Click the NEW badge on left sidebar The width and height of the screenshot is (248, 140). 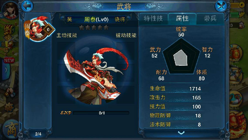tap(9, 60)
